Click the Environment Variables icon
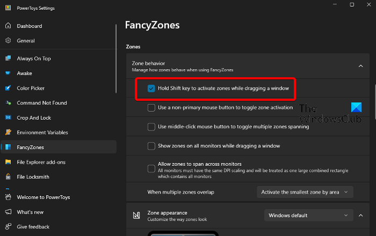Image resolution: width=376 pixels, height=236 pixels. tap(8, 132)
